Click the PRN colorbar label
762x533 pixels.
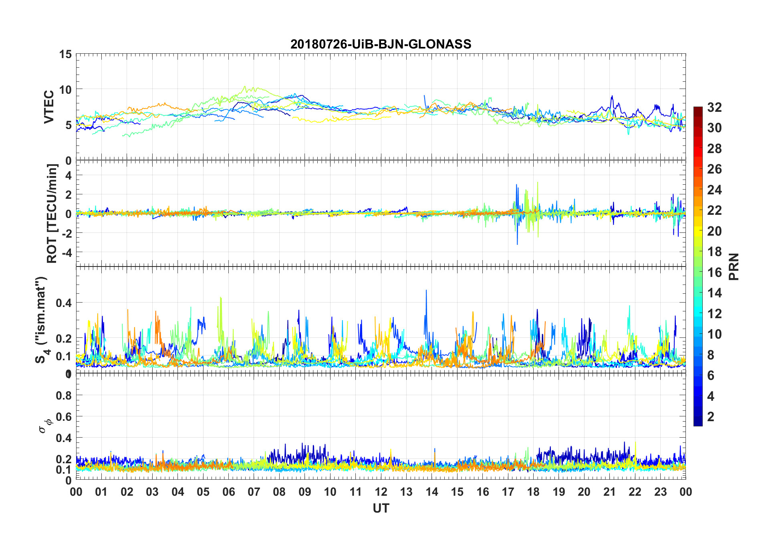coord(734,266)
